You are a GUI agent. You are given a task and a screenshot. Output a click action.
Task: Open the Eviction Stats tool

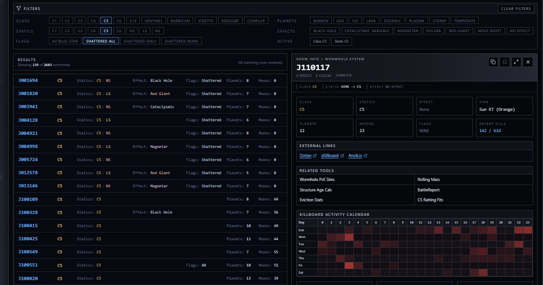point(356,200)
